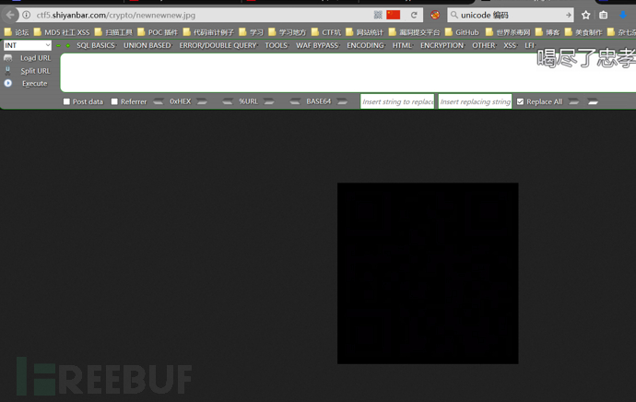Image resolution: width=636 pixels, height=402 pixels.
Task: Focus the 'Insert string to replace' field
Action: pyautogui.click(x=397, y=101)
